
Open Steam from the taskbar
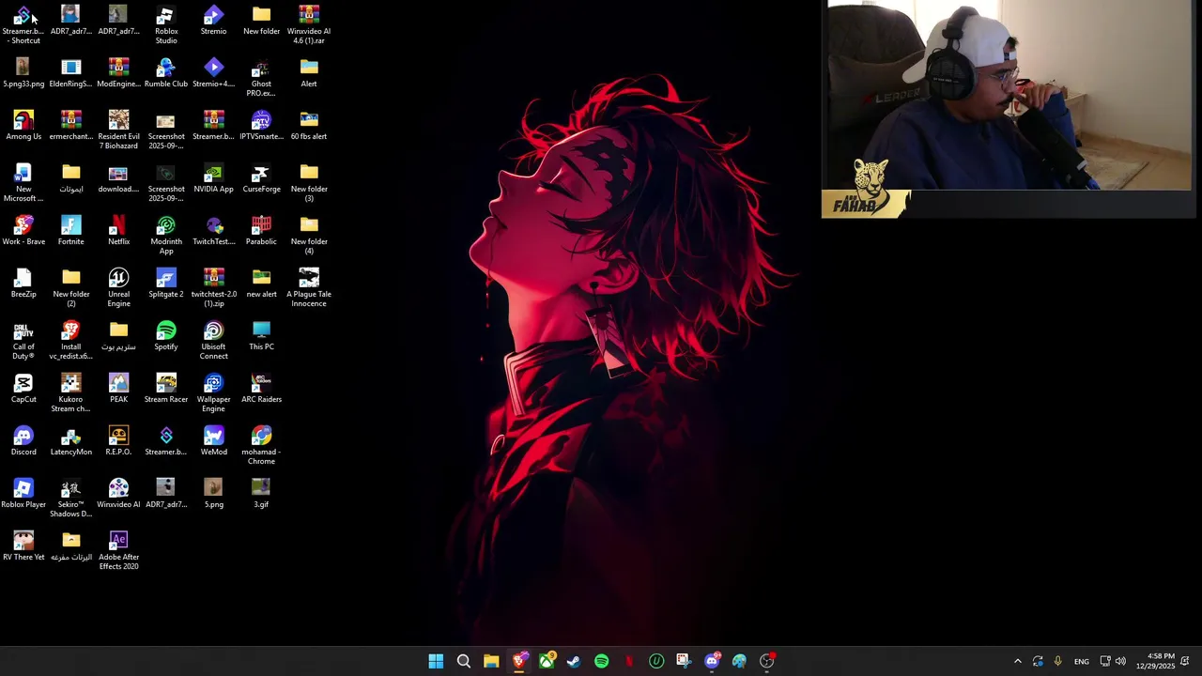pyautogui.click(x=574, y=661)
